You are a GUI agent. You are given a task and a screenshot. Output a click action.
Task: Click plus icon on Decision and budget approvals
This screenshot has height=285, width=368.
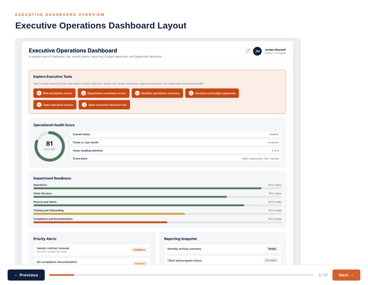(191, 93)
